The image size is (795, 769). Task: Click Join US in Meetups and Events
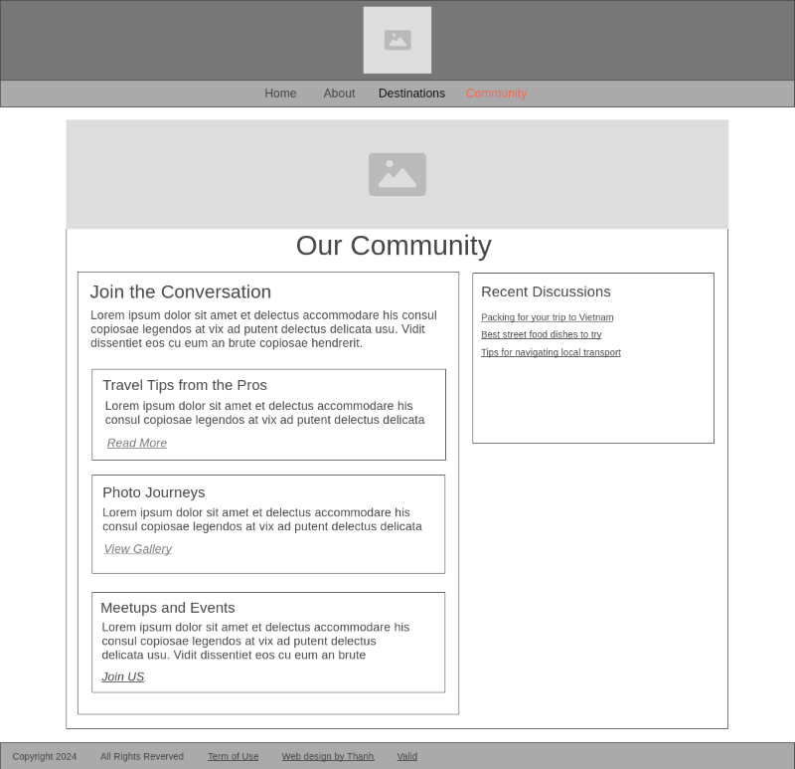(122, 676)
